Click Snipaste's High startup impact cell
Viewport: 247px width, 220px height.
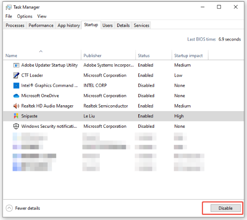pos(179,116)
